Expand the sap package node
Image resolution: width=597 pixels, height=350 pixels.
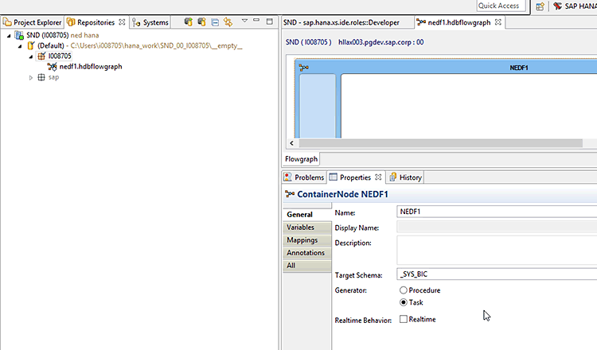coord(31,78)
